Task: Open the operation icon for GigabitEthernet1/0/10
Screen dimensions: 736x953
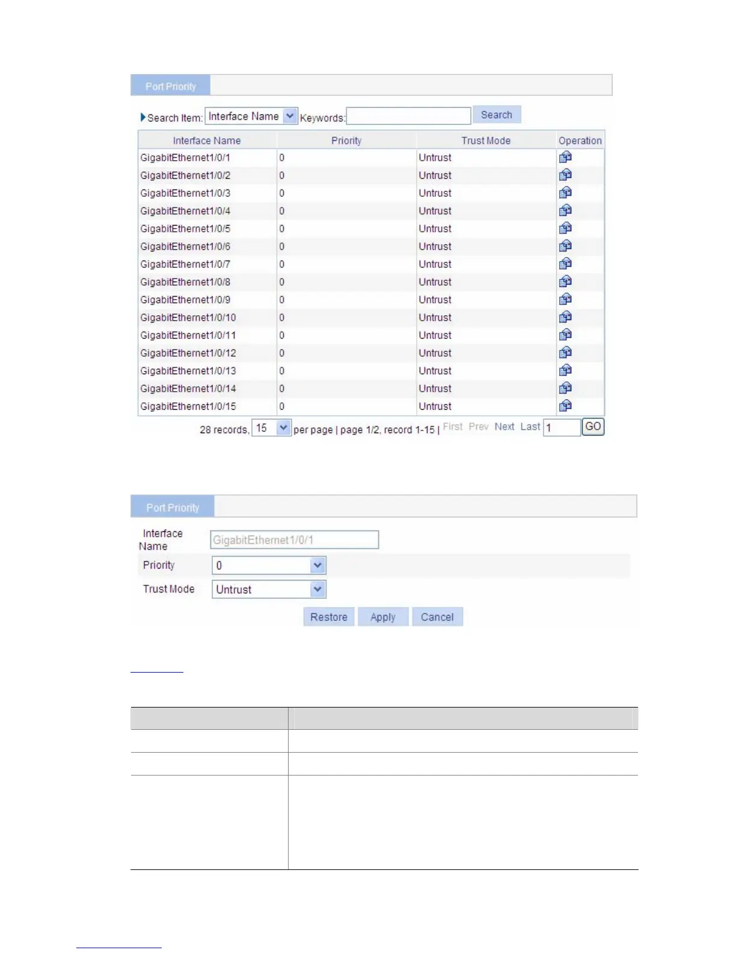Action: pyautogui.click(x=565, y=317)
